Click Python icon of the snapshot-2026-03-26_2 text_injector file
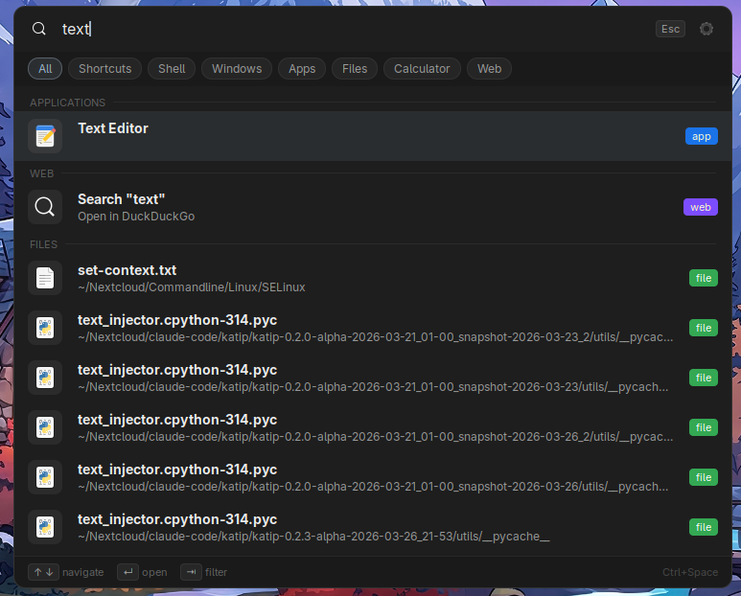 (45, 427)
